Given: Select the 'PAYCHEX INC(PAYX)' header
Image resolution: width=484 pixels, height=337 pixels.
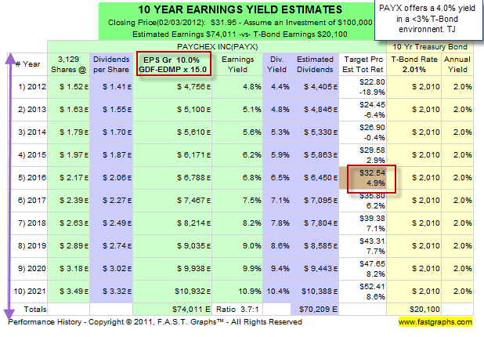Looking at the screenshot, I should (217, 47).
